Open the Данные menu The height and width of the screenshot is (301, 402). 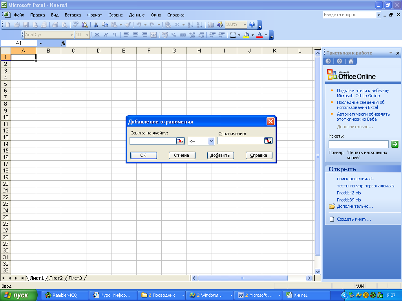tap(137, 15)
